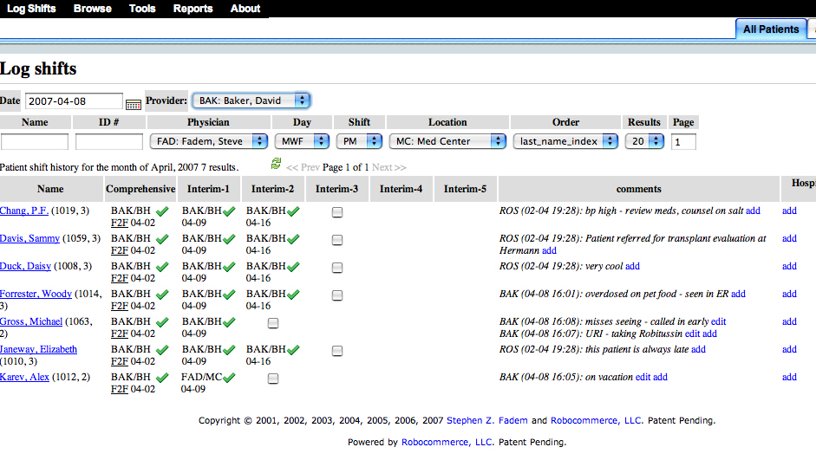Check Interim-2 box for Karev, Alex
This screenshot has width=816, height=460.
tap(272, 379)
